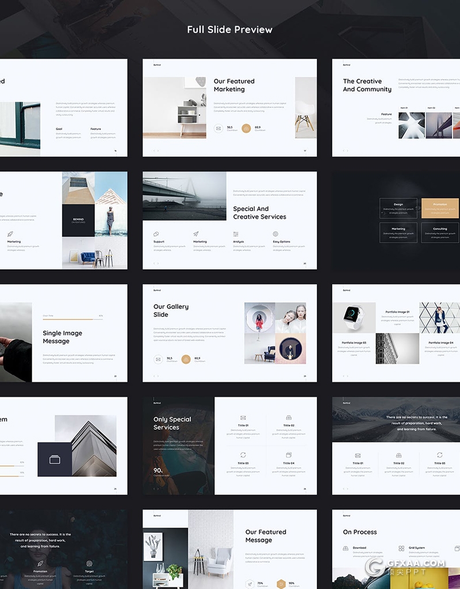This screenshot has height=589, width=460.
Task: Select the smartwatch portfolio image
Action: 354,317
